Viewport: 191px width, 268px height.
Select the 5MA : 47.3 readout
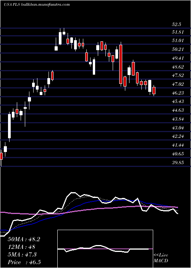coord(22,255)
